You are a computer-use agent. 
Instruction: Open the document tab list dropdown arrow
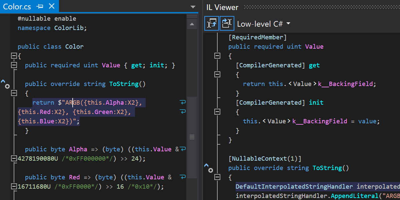[193, 7]
